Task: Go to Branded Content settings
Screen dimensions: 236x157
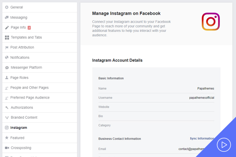Action: 40,118
